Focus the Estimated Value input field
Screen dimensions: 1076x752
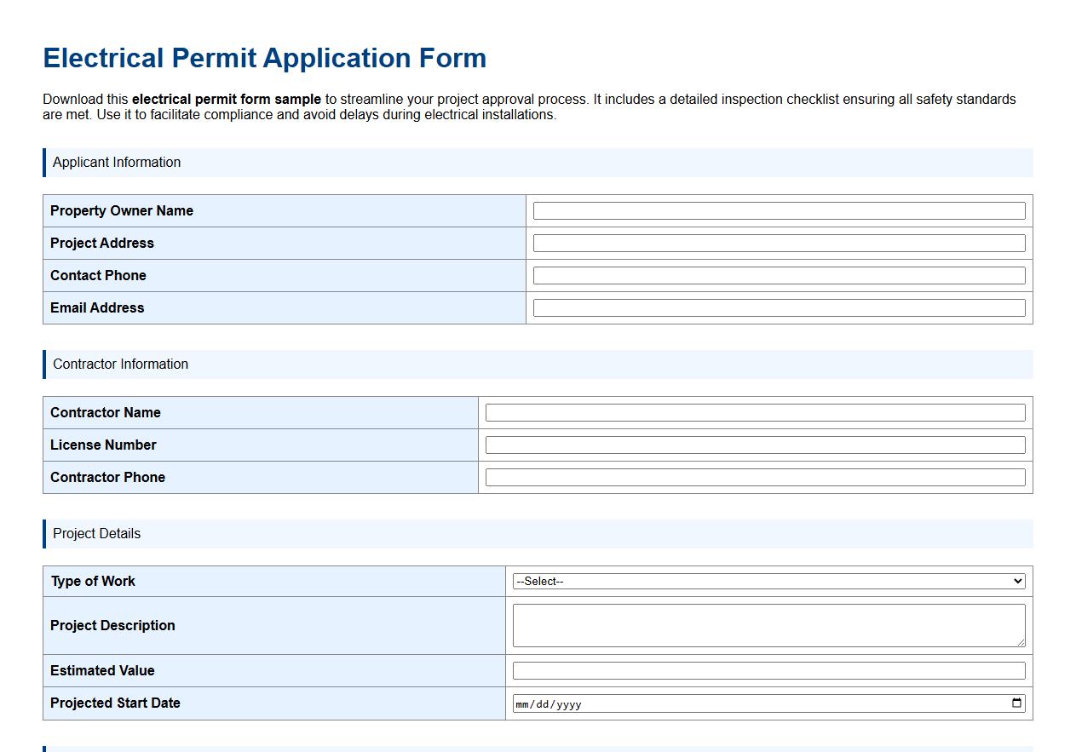coord(767,670)
